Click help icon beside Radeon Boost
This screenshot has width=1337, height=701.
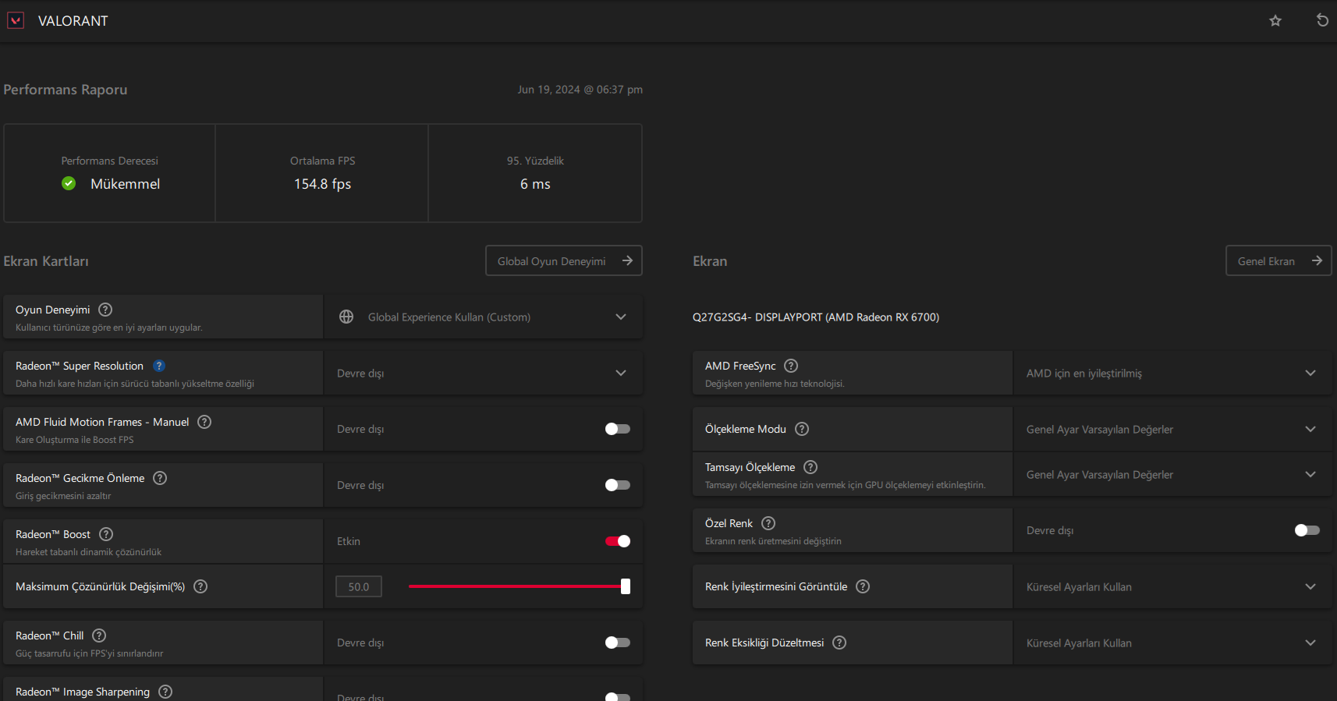tap(106, 534)
